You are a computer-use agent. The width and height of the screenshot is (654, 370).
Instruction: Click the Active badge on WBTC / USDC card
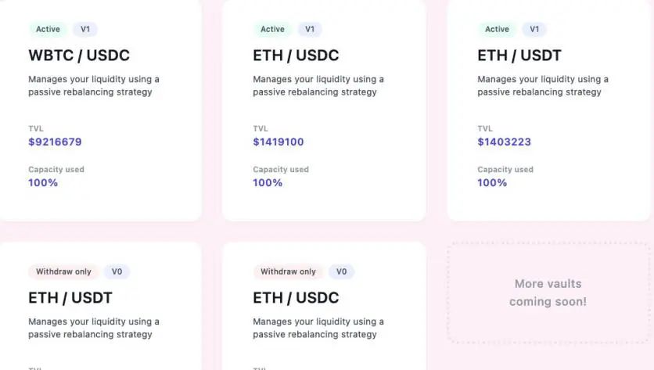click(48, 30)
